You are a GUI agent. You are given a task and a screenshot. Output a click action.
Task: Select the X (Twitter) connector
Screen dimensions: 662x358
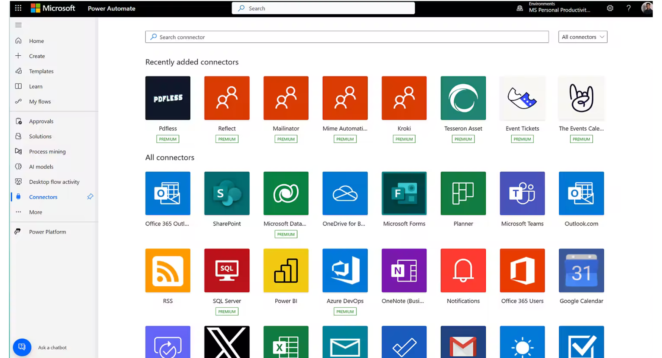pyautogui.click(x=227, y=342)
